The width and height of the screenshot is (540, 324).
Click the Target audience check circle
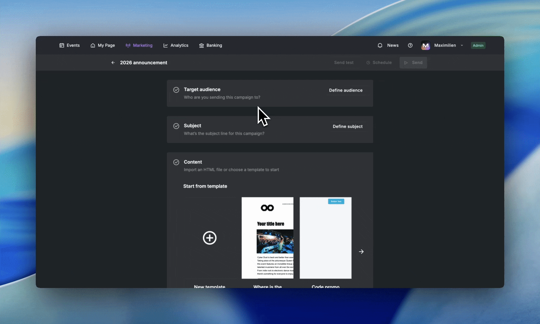click(x=176, y=90)
